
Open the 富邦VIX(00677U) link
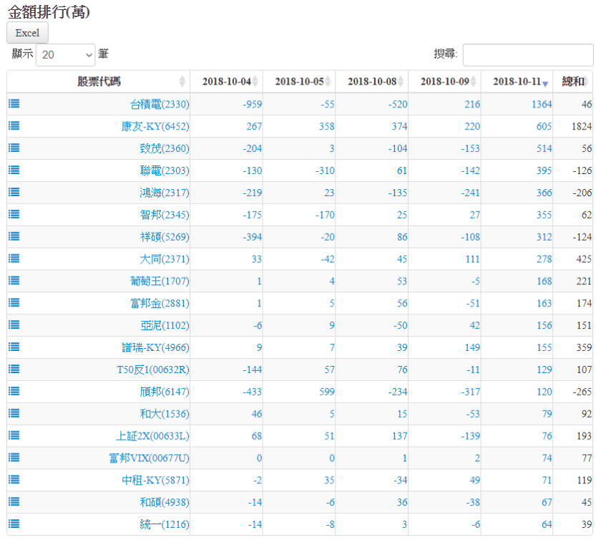149,458
